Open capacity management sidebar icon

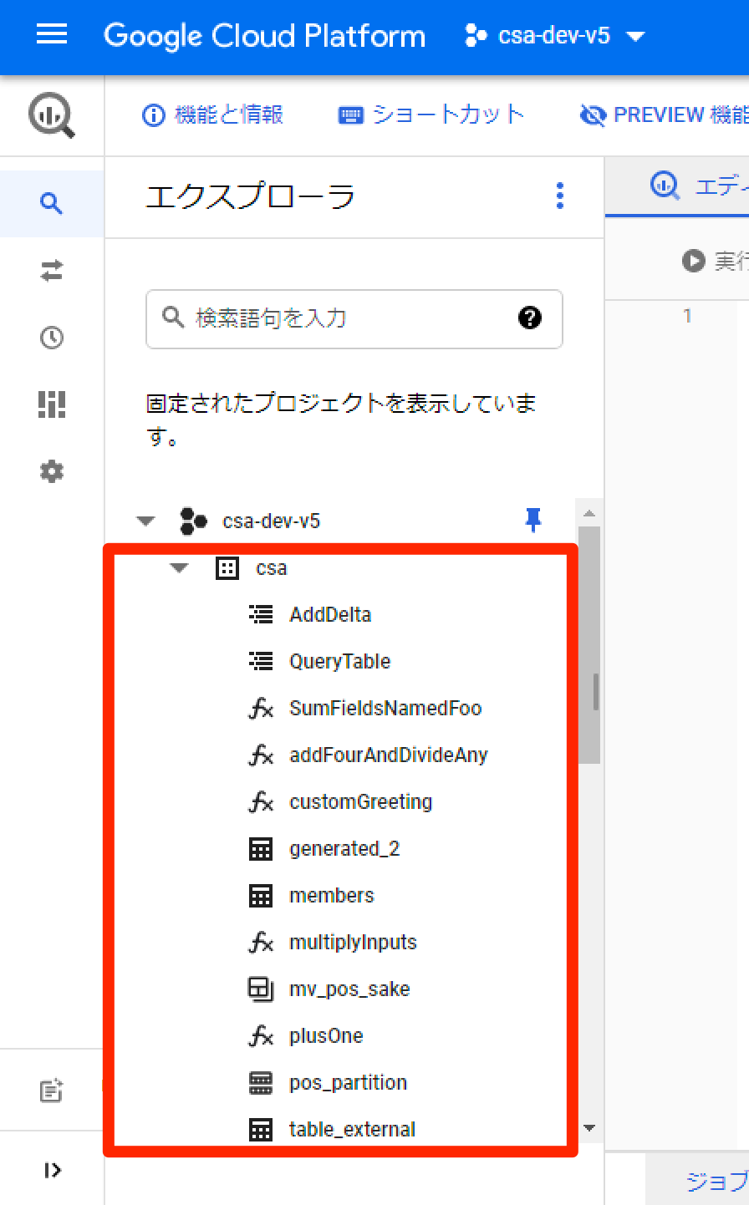pos(51,404)
